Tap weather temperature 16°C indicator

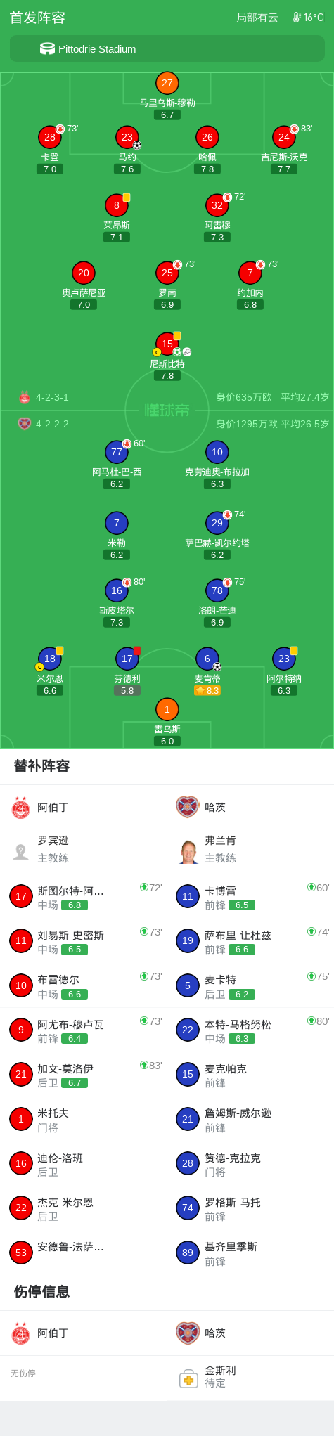pos(309,18)
